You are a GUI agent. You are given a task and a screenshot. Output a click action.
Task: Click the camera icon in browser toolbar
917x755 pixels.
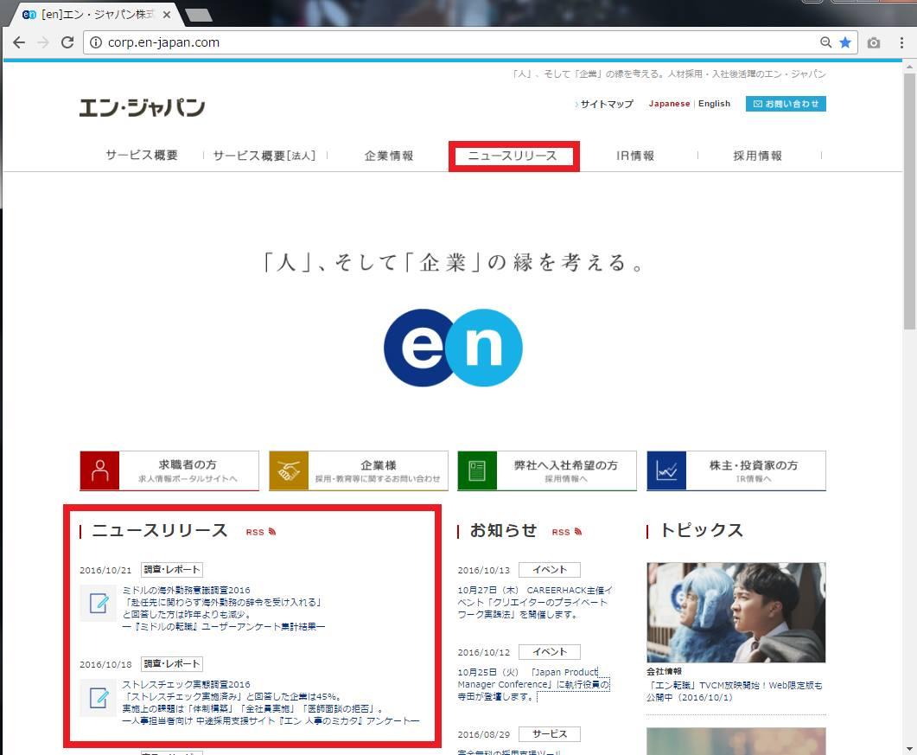point(874,42)
